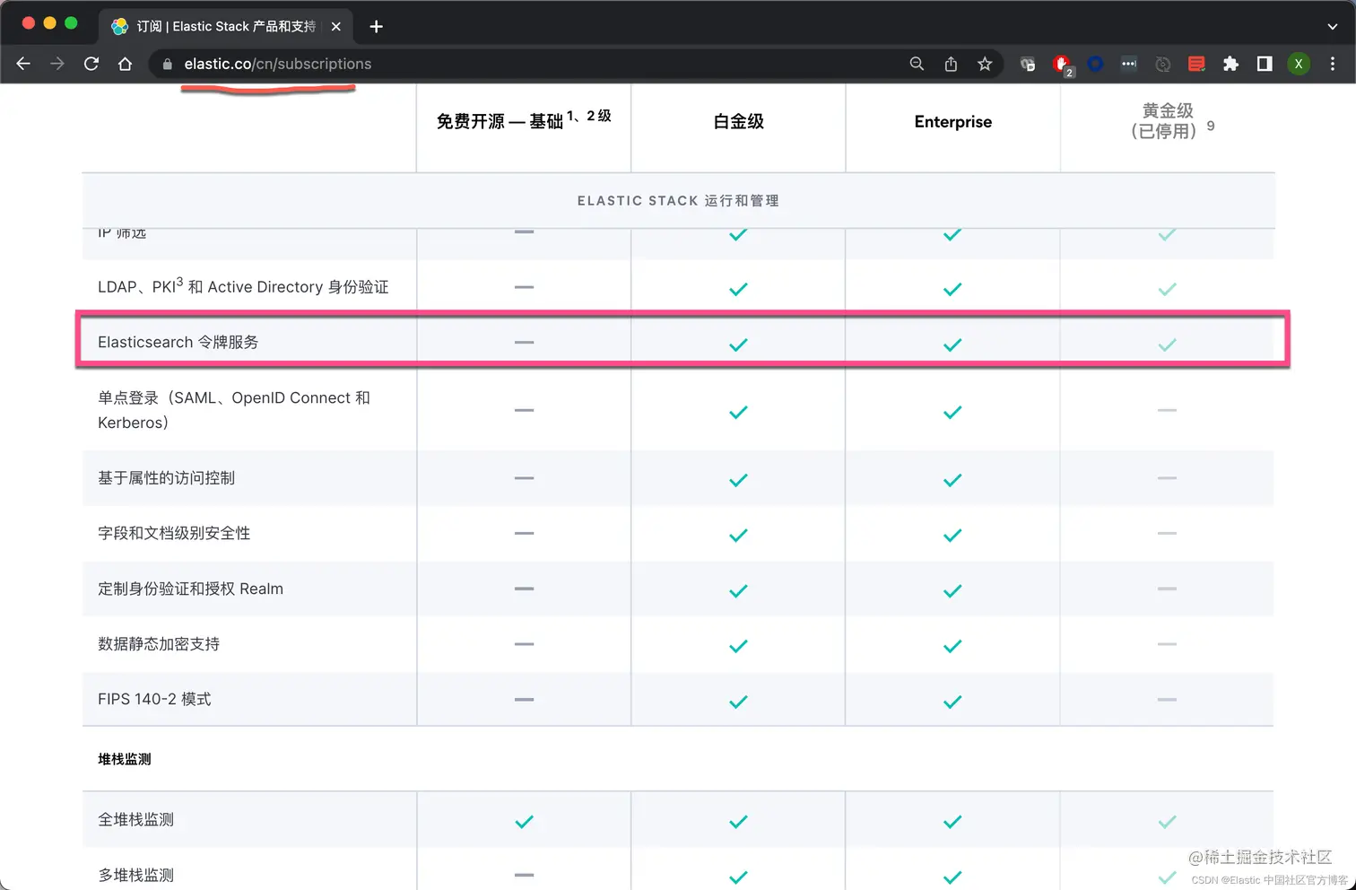Go back with the browser back arrow
Screen dimensions: 1356x890
point(23,64)
